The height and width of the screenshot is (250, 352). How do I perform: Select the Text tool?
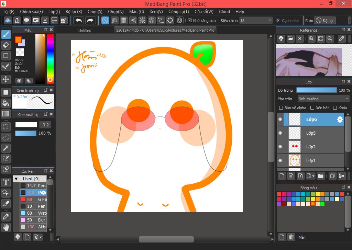coord(6,182)
